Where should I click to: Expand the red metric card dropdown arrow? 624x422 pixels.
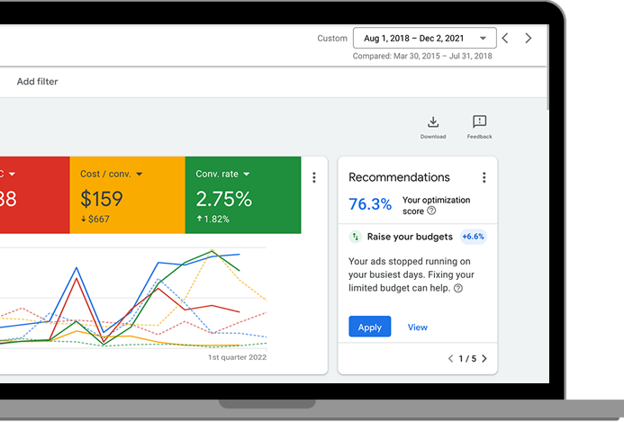pos(13,174)
